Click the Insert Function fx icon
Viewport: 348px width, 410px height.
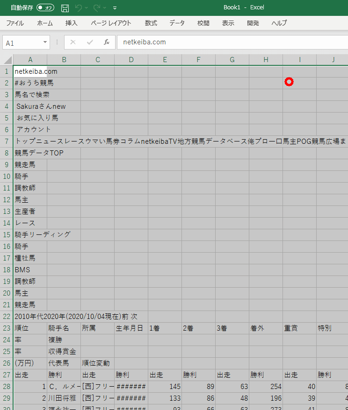[x=106, y=42]
